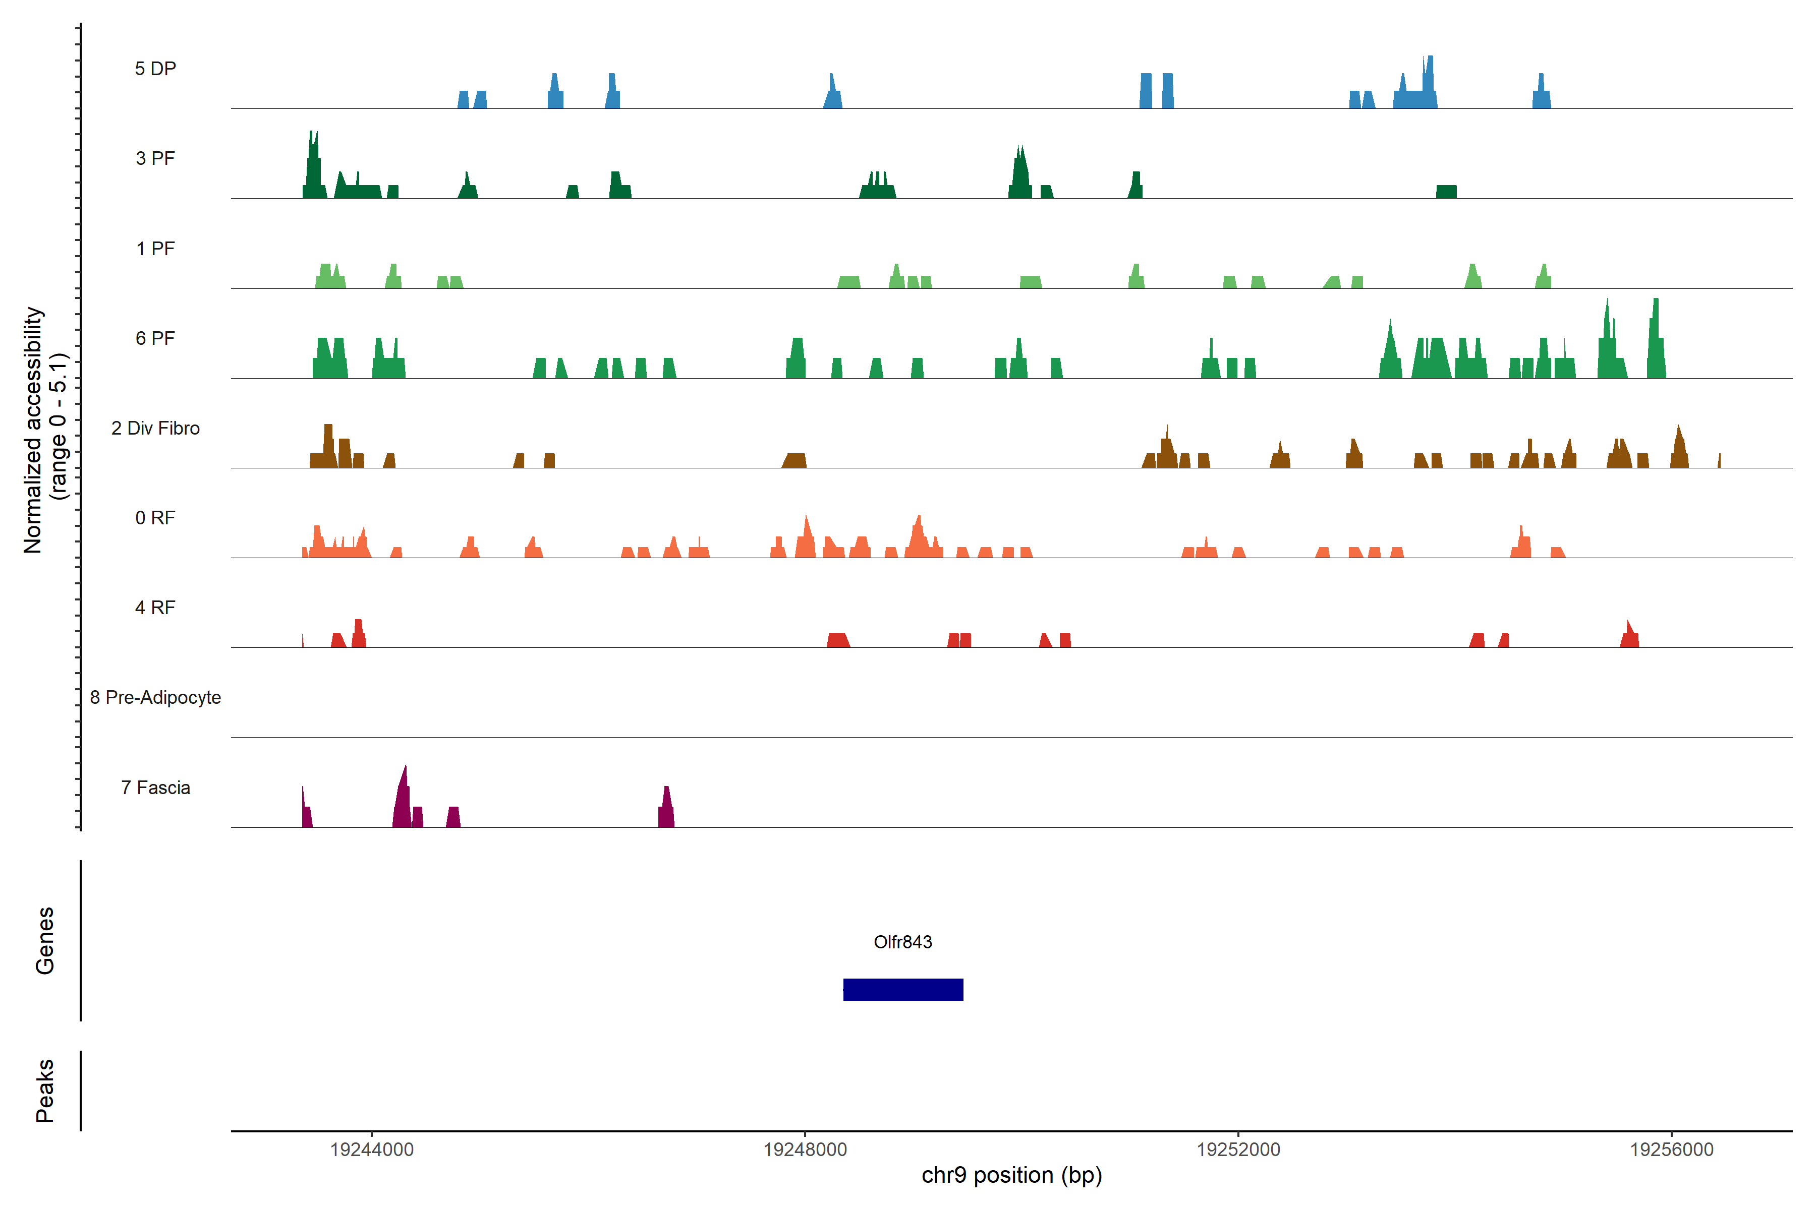The image size is (1816, 1210).
Task: Select the 8 Pre-Adipocyte label
Action: tap(155, 698)
